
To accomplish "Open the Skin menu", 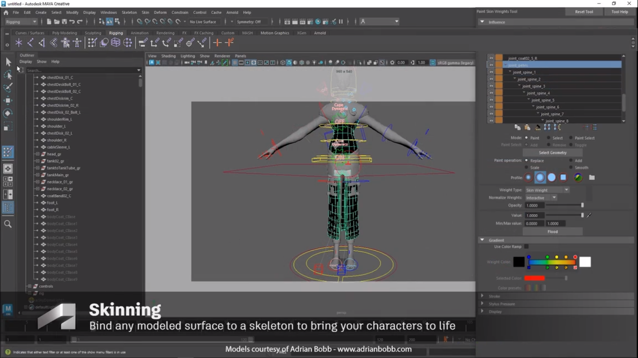I will click(145, 13).
